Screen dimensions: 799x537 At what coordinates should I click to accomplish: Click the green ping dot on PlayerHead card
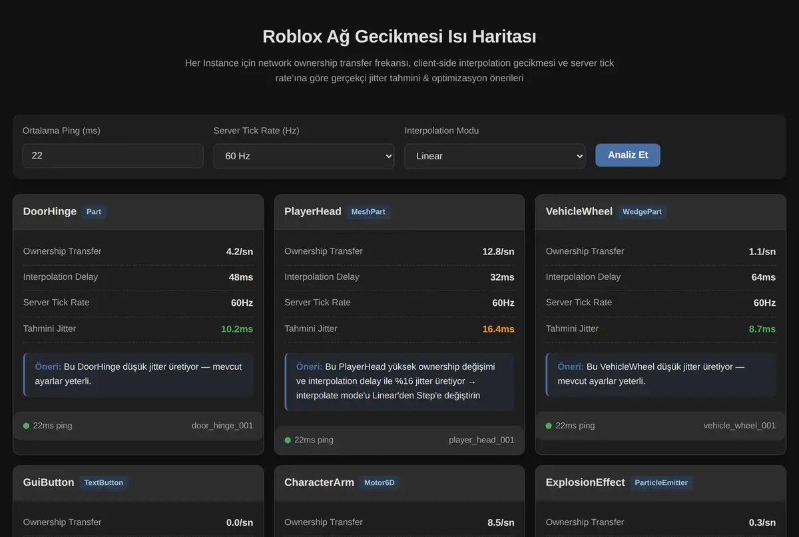288,440
